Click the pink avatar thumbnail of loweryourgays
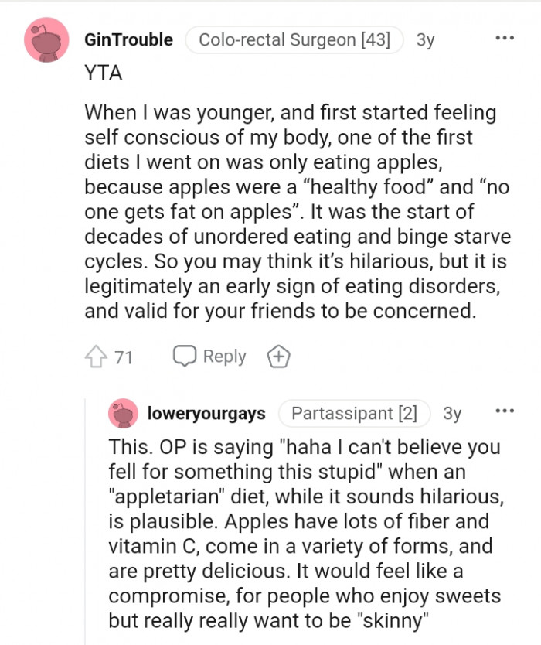The image size is (541, 645). tap(123, 414)
